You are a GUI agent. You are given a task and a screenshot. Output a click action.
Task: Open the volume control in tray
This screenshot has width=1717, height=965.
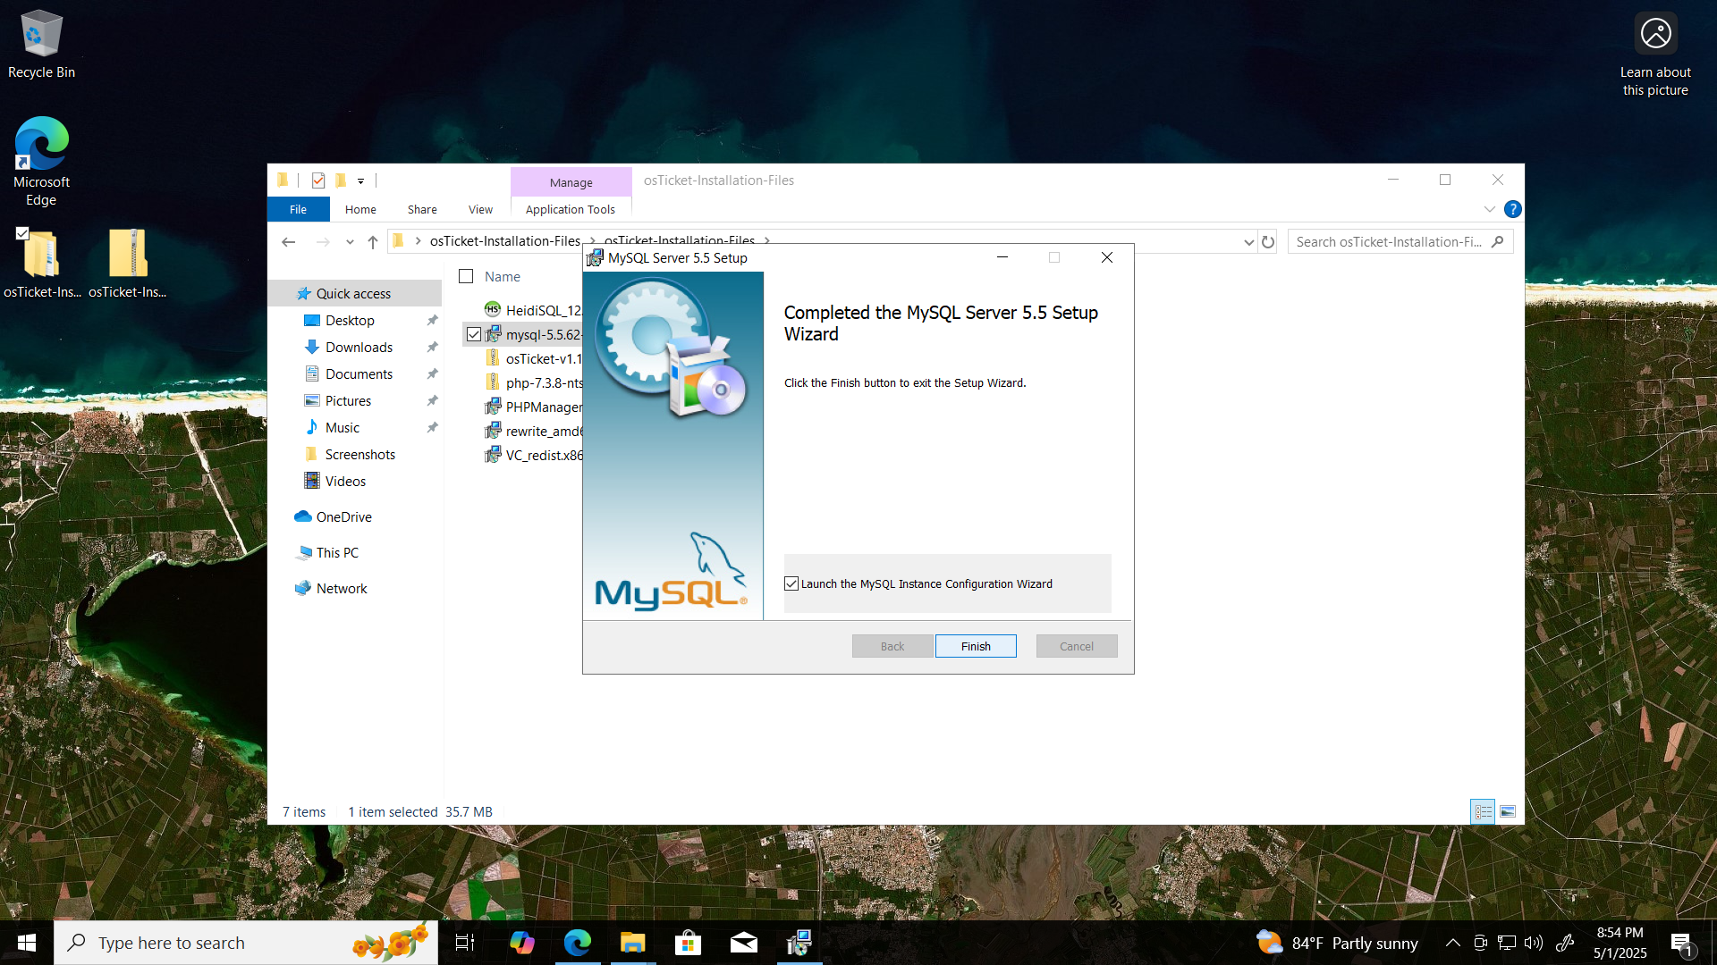click(x=1534, y=943)
